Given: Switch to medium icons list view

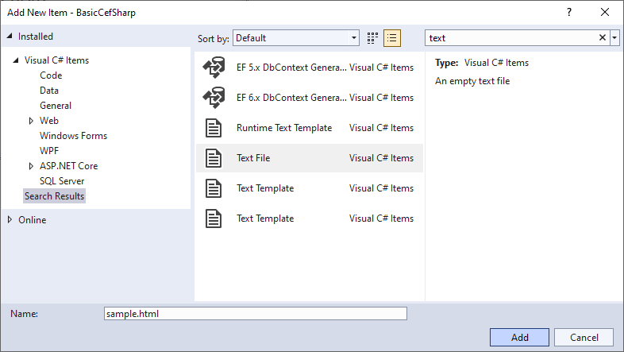Looking at the screenshot, I should coord(391,38).
